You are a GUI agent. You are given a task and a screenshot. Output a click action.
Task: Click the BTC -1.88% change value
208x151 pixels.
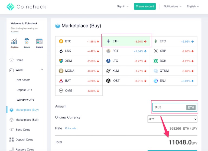(x=92, y=41)
